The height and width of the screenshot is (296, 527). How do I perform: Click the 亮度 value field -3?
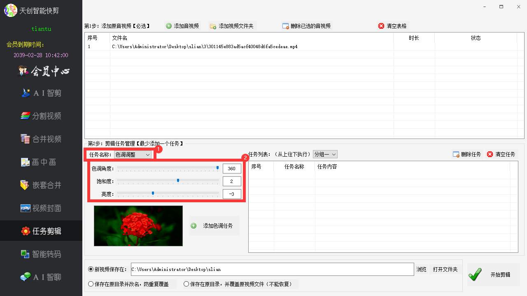point(232,194)
